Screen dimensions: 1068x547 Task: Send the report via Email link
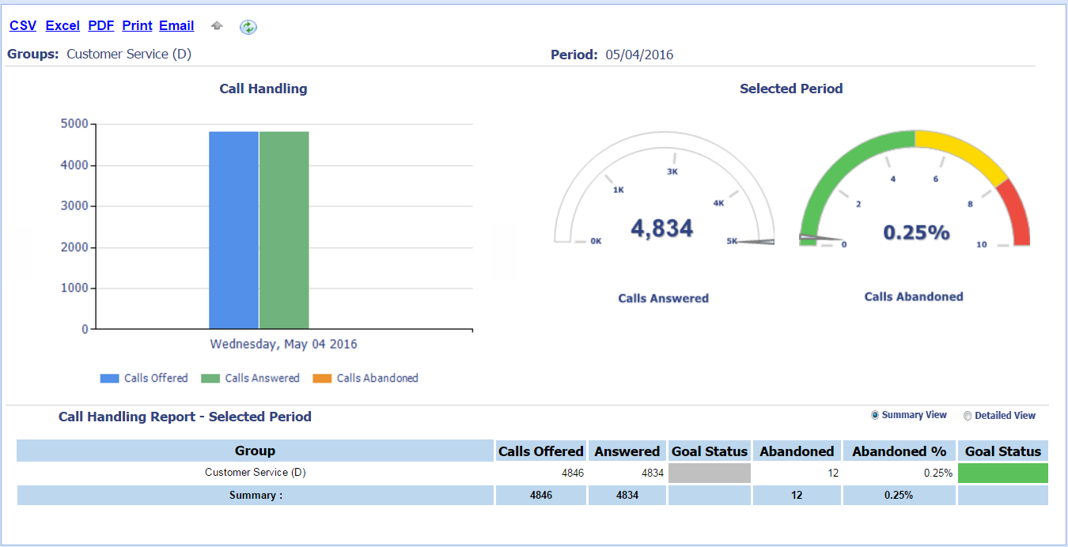click(x=176, y=26)
